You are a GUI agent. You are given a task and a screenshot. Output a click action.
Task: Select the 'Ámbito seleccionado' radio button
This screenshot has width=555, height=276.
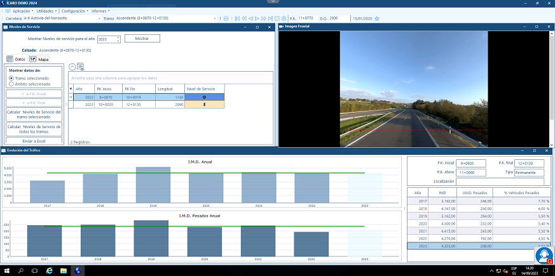[x=11, y=83]
